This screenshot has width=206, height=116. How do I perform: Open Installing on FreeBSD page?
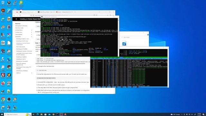(x=22, y=49)
